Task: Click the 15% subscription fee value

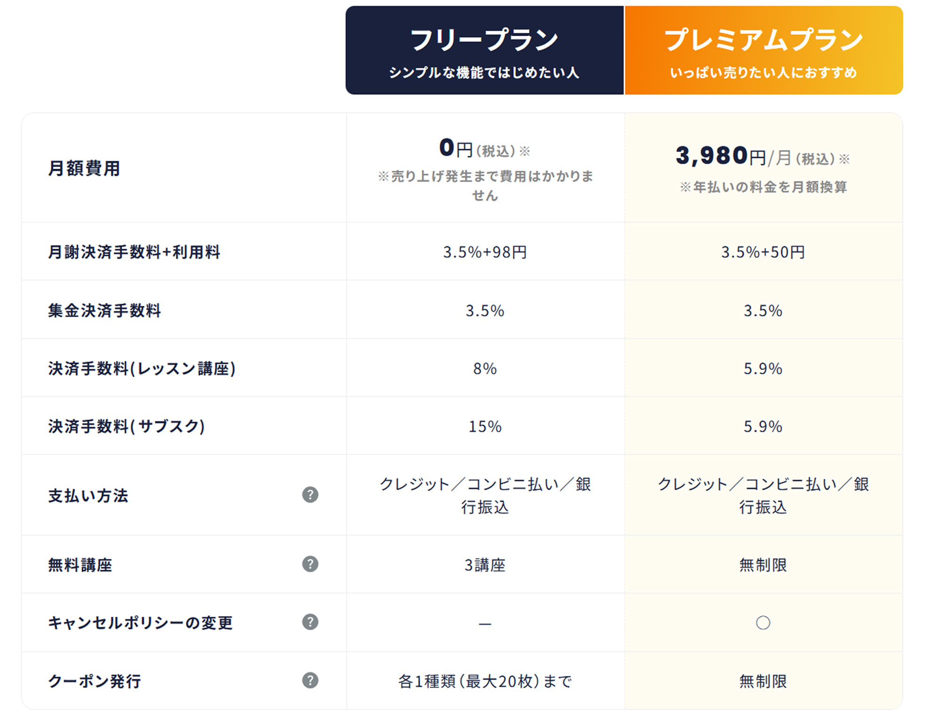Action: pos(485,426)
